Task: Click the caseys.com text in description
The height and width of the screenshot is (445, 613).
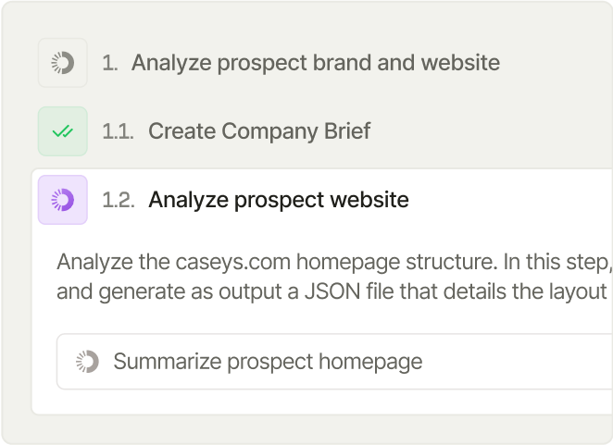Action: (x=232, y=262)
